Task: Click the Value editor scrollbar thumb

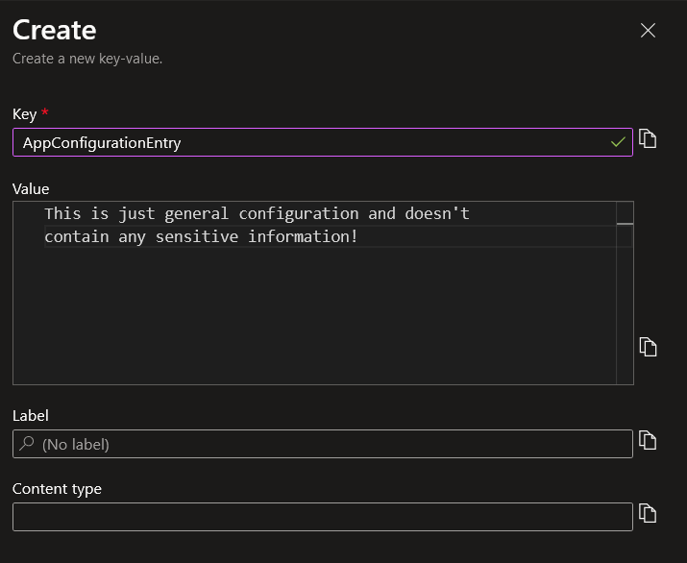Action: click(625, 224)
